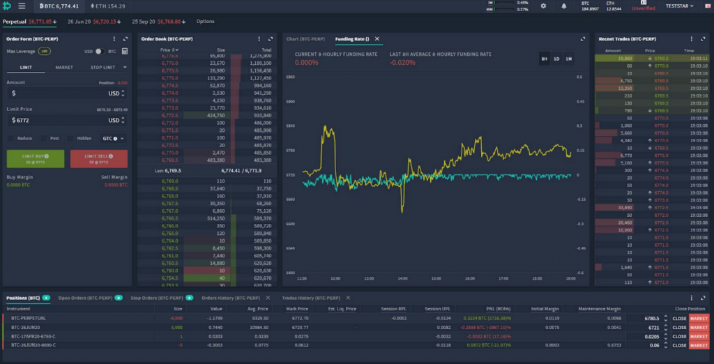Screen dimensions: 714x364
Task: Open Recent Trades panel options menu
Action: click(692, 39)
